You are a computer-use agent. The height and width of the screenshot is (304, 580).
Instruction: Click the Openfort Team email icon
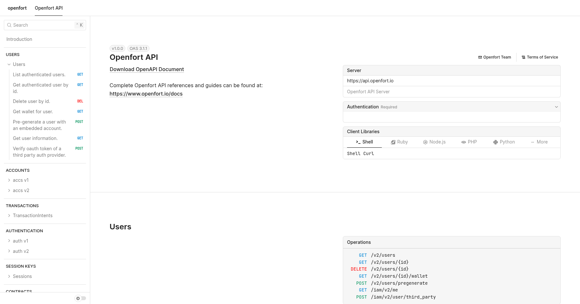click(x=480, y=57)
